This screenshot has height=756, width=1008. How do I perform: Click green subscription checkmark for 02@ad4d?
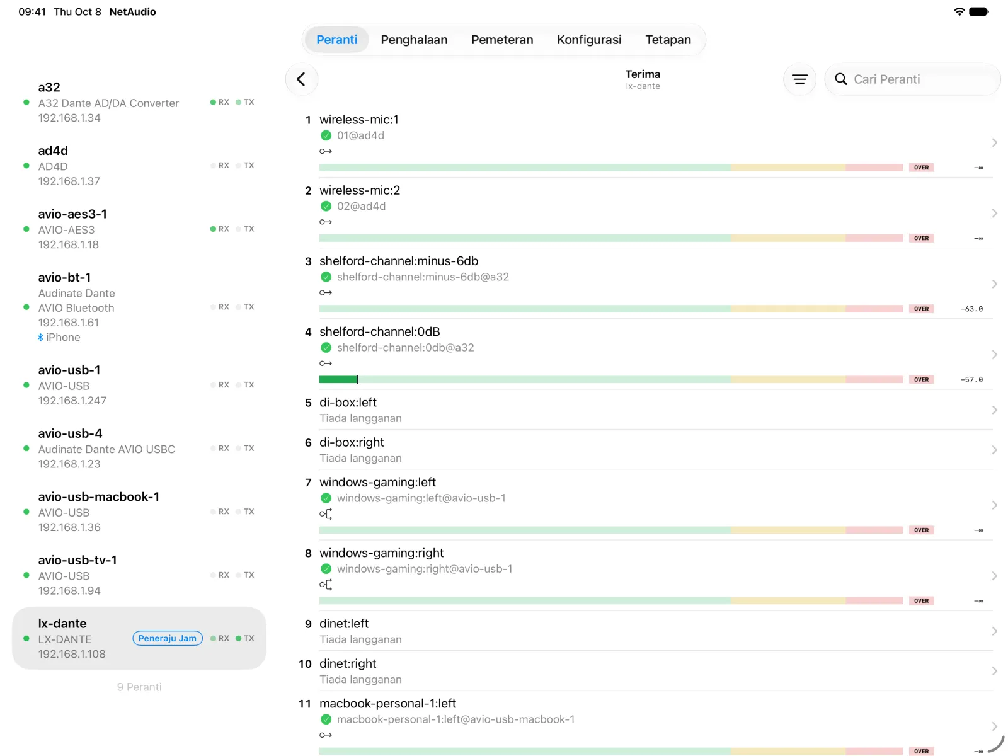[x=326, y=206]
